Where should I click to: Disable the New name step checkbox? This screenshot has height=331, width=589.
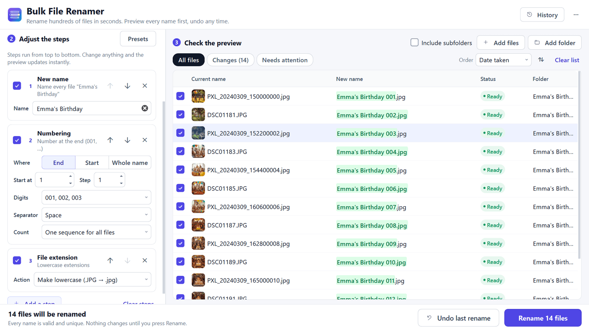click(x=17, y=86)
